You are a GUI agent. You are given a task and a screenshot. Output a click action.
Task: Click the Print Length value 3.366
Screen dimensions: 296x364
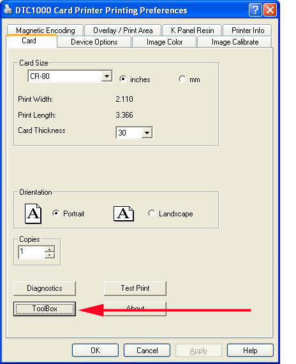click(x=124, y=115)
